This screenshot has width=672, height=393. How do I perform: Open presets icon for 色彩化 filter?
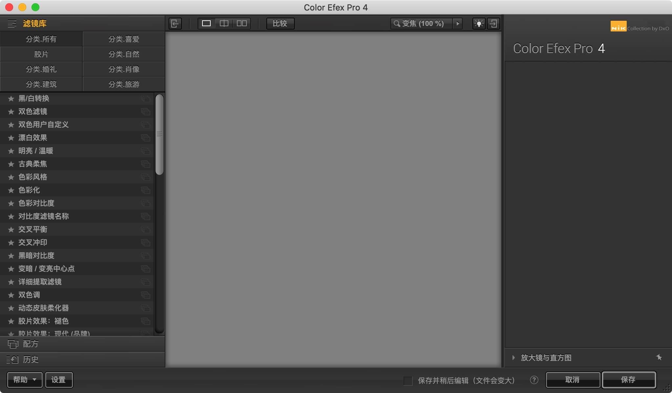click(x=146, y=190)
